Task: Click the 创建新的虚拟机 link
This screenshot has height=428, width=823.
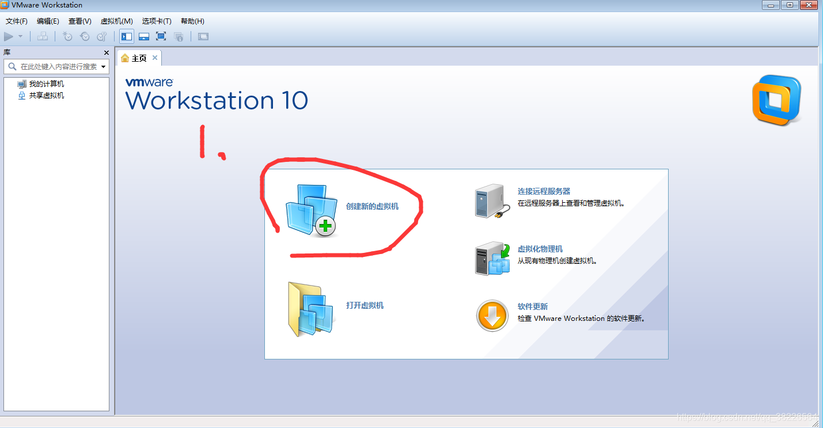Action: click(x=372, y=206)
